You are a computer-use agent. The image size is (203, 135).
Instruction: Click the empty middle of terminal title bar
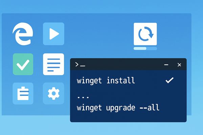coord(124,64)
